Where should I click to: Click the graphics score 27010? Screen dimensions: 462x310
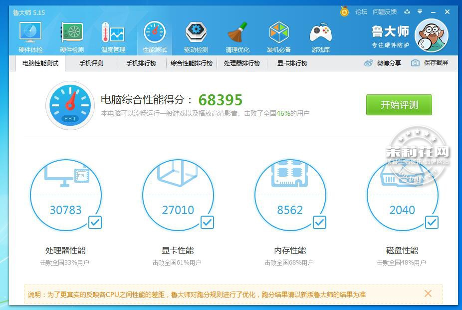[178, 210]
